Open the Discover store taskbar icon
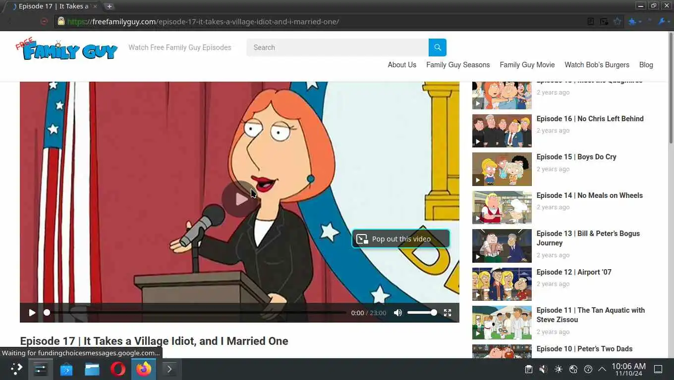The image size is (674, 380). (x=66, y=369)
